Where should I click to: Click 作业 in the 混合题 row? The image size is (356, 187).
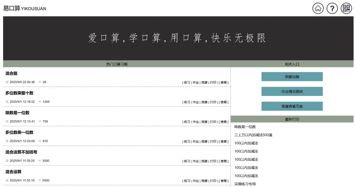tap(196, 83)
